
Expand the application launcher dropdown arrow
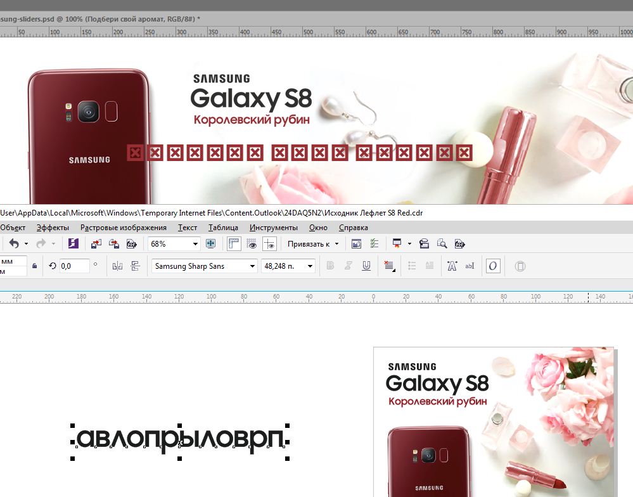[x=409, y=244]
